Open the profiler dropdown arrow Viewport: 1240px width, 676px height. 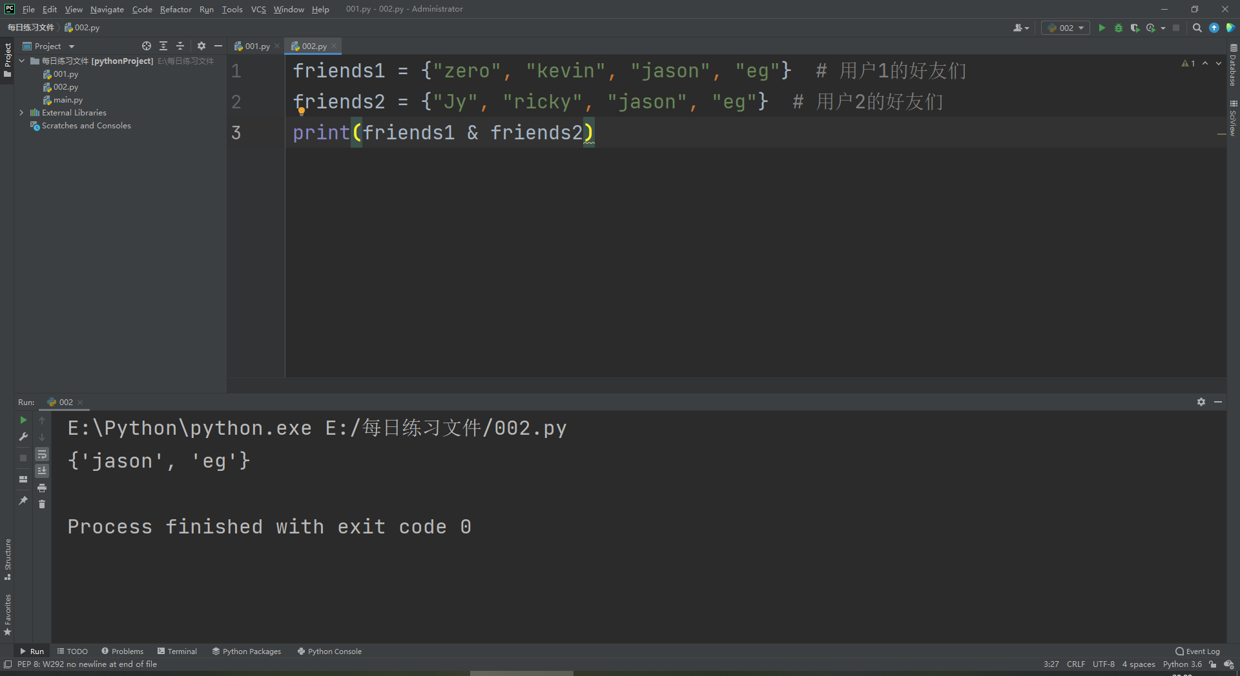pos(1163,28)
